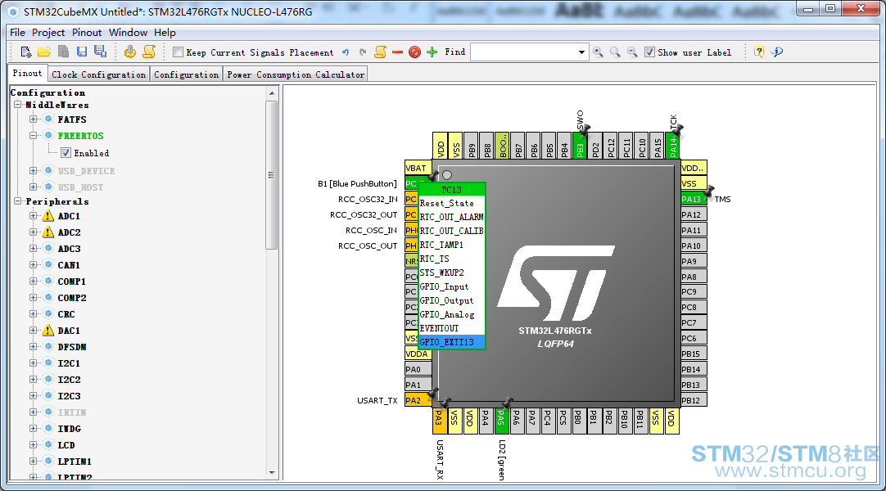Click pin PA13 on the chip
This screenshot has height=491, width=886.
point(694,199)
